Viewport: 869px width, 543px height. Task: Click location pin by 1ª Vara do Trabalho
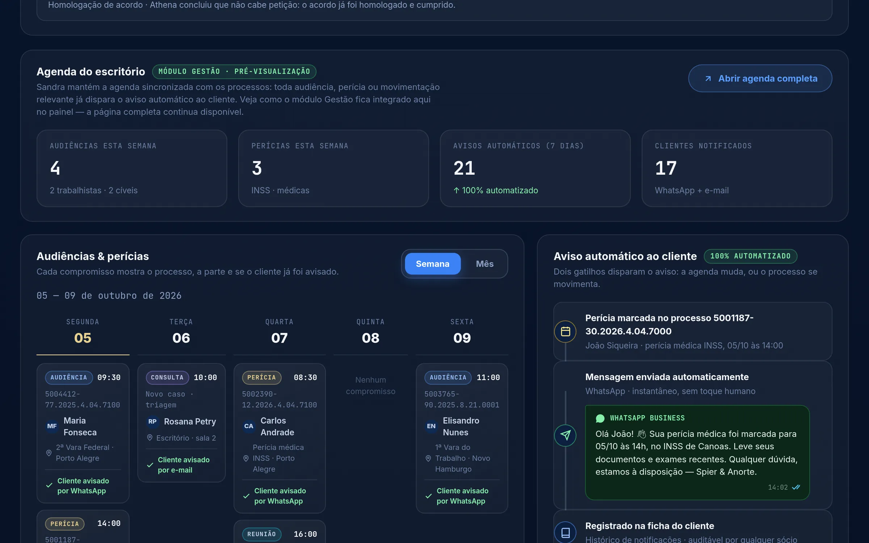coord(428,458)
